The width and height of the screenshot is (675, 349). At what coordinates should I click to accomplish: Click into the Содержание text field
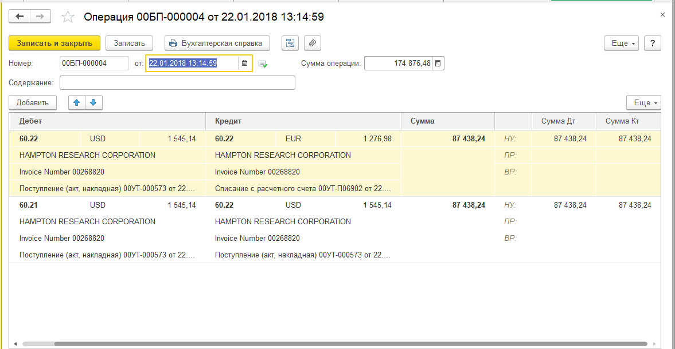(177, 83)
